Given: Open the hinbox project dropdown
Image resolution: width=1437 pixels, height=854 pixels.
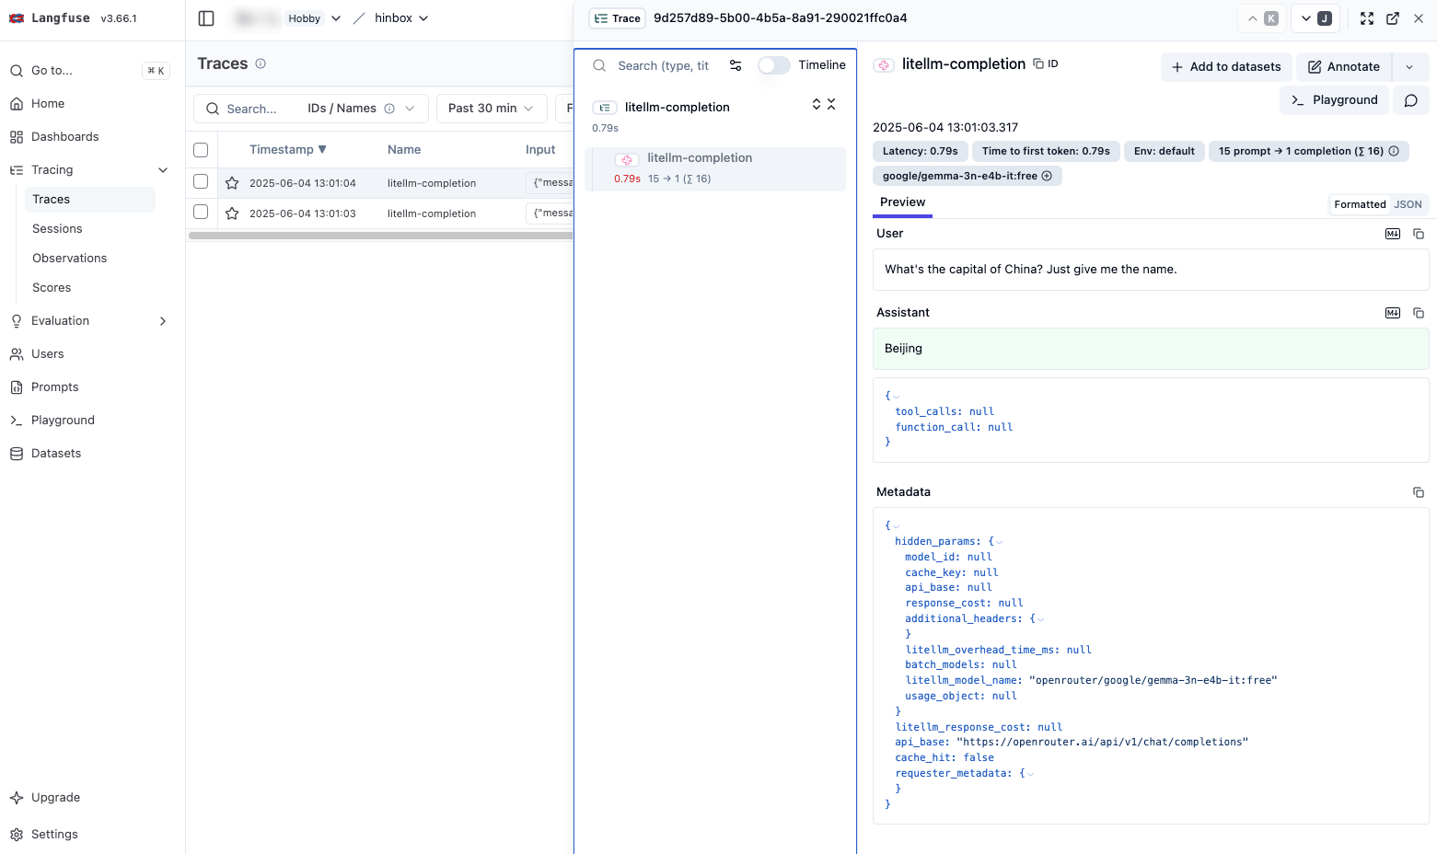Looking at the screenshot, I should tap(401, 18).
